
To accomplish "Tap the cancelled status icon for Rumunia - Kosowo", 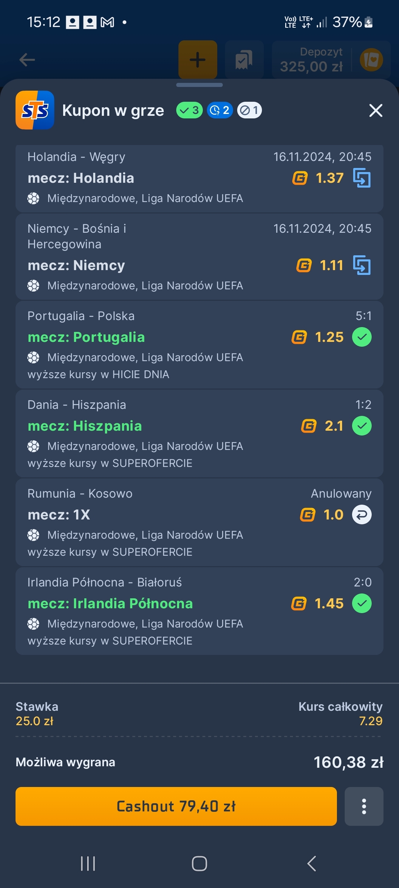I will (x=362, y=515).
